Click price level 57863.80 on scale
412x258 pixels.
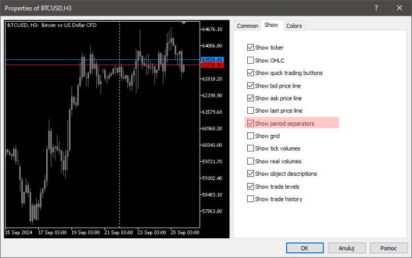pos(212,211)
